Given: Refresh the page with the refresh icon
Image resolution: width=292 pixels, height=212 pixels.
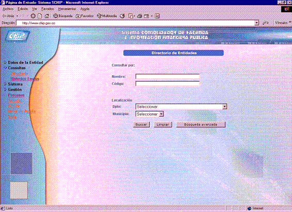Looking at the screenshot, I should [x=40, y=16].
